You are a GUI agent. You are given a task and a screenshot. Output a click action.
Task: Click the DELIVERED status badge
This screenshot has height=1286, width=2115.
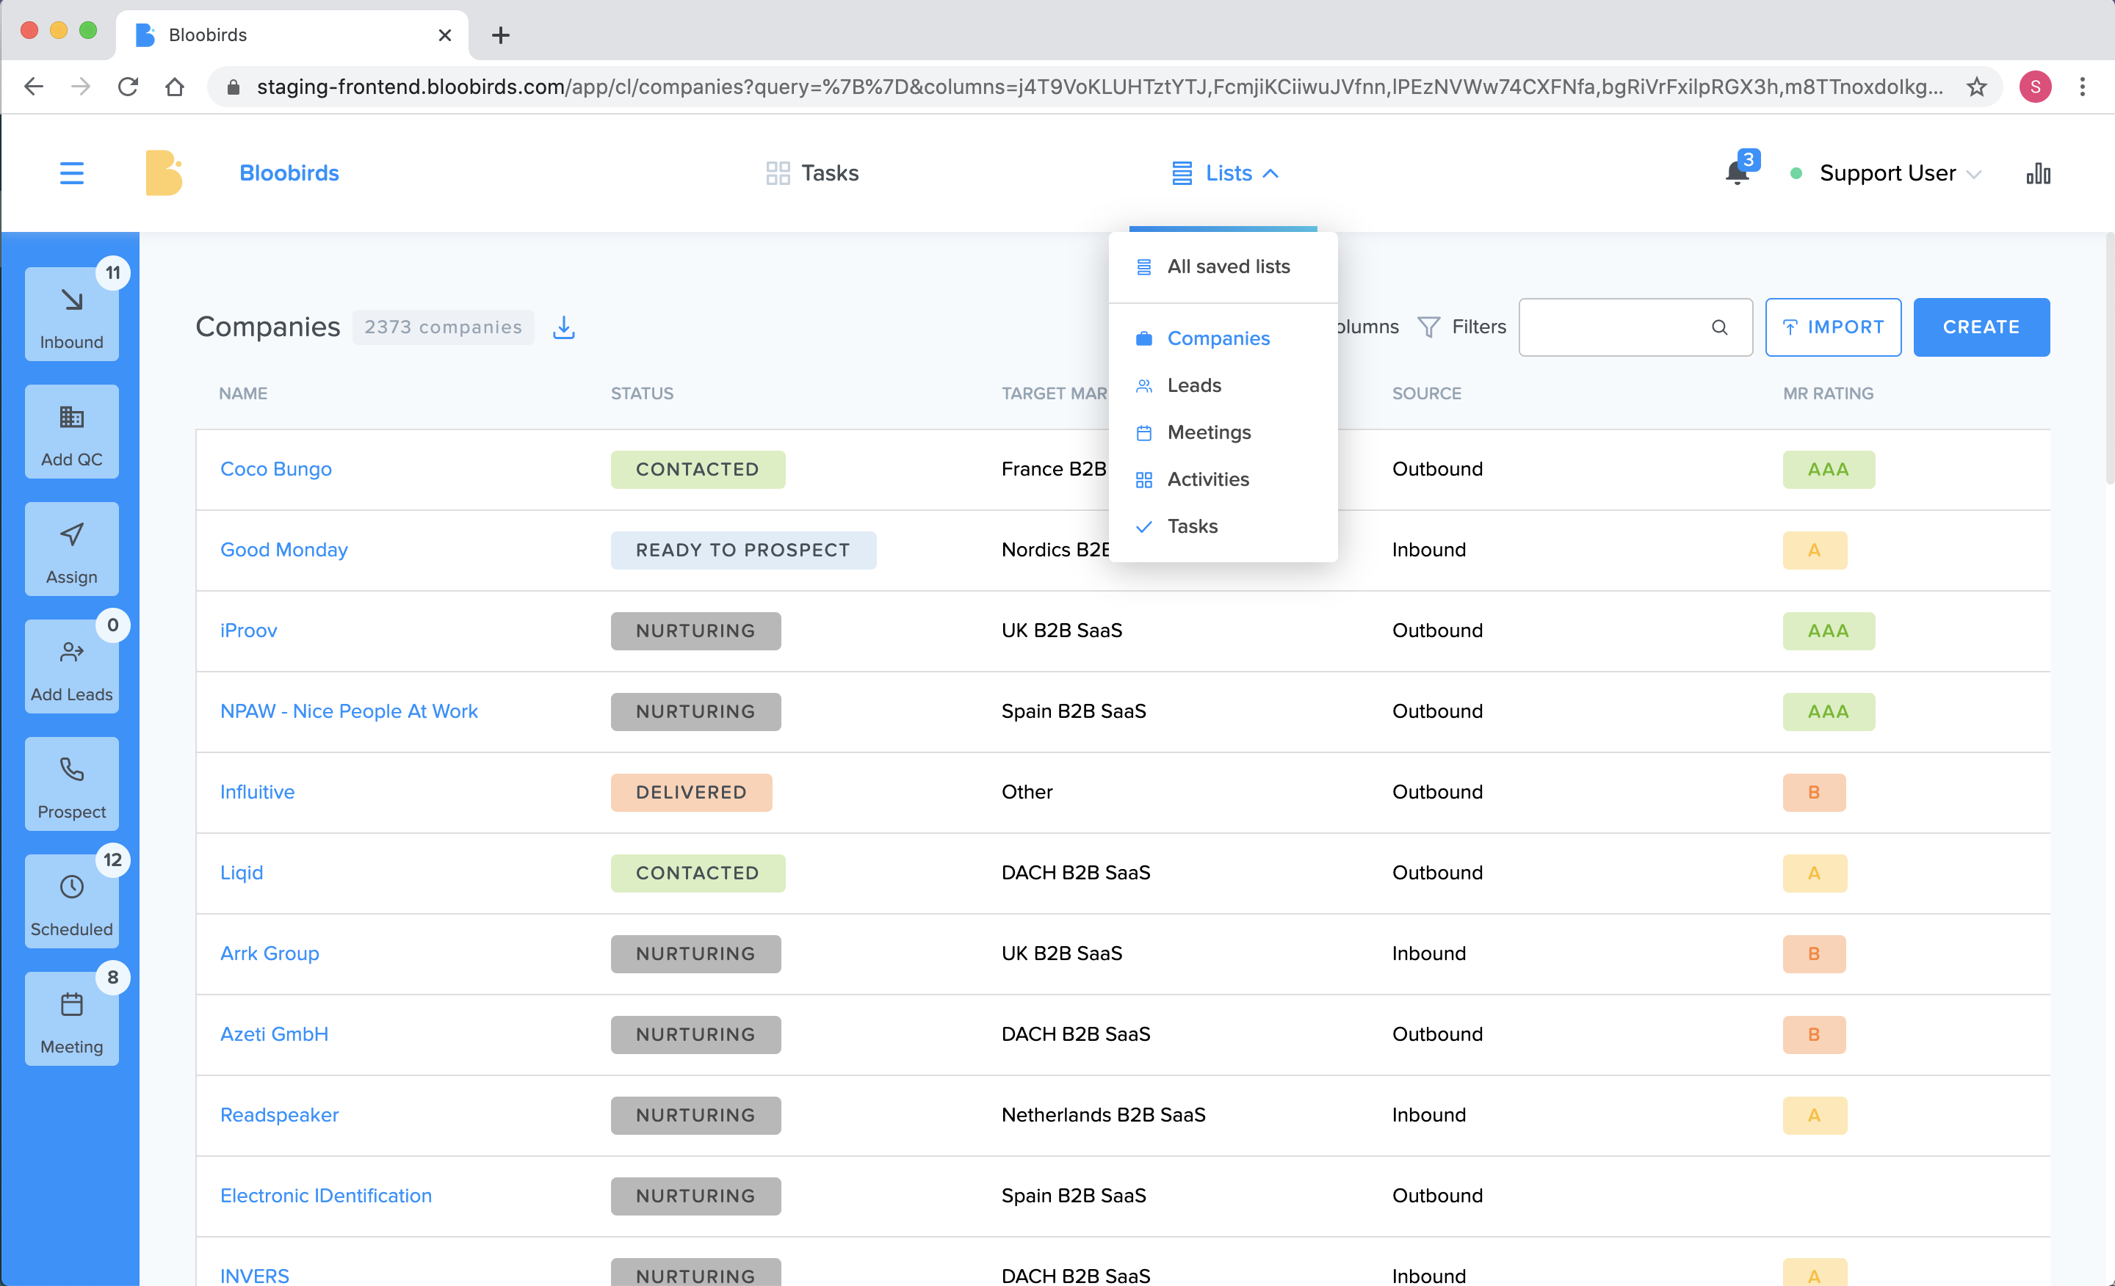691,792
